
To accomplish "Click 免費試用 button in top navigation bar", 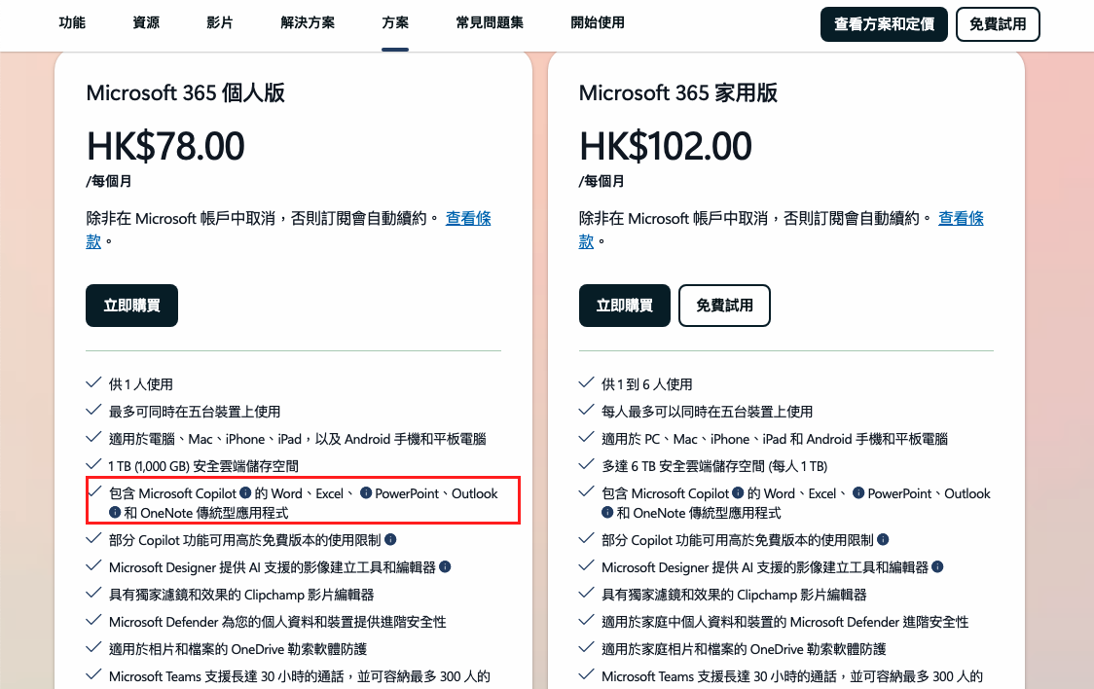I will (998, 24).
